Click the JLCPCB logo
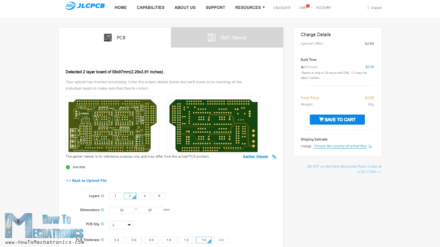Image resolution: width=440 pixels, height=247 pixels. pyautogui.click(x=84, y=6)
